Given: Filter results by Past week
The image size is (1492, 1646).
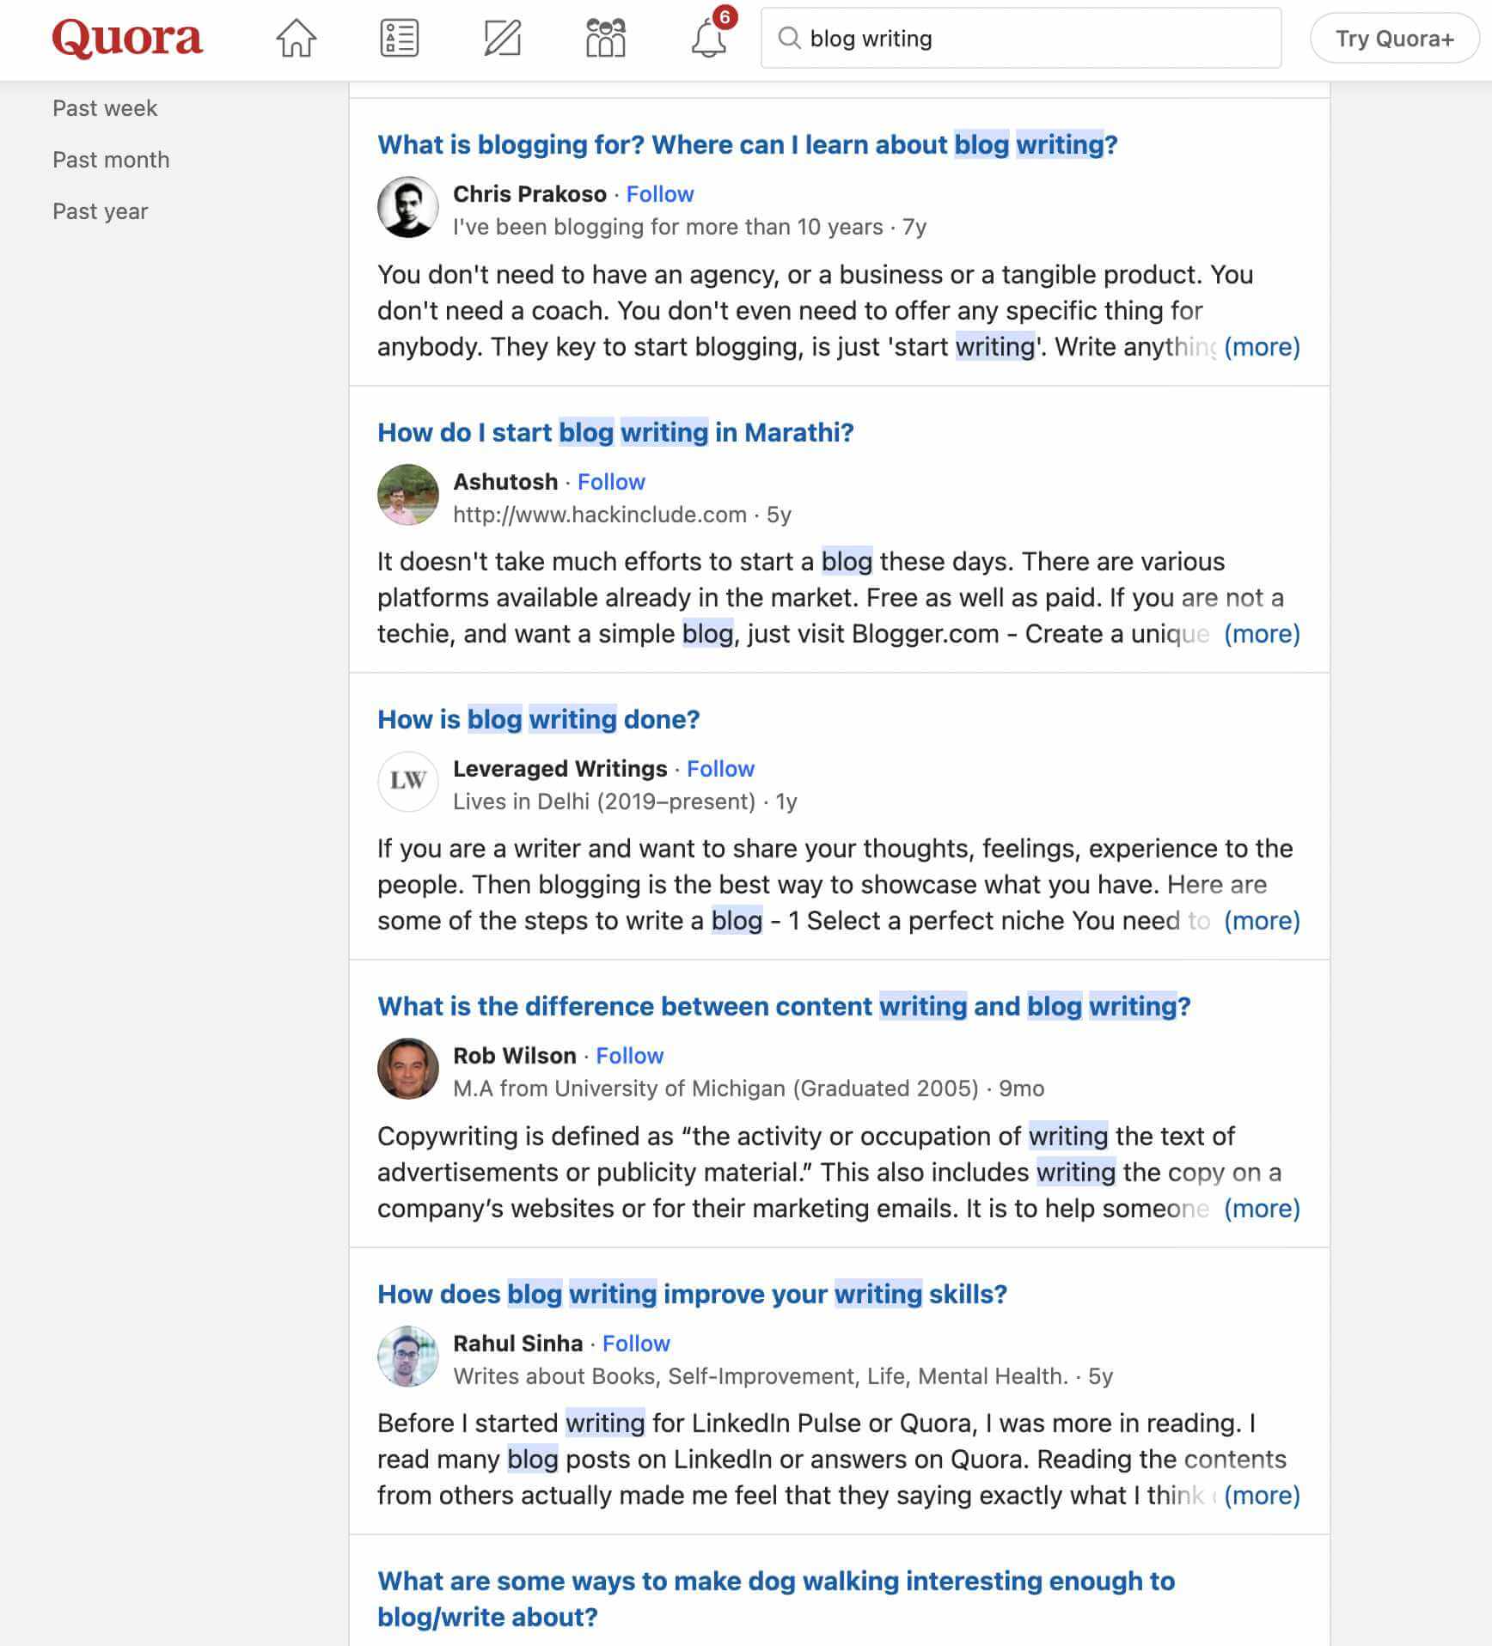Looking at the screenshot, I should (x=105, y=108).
